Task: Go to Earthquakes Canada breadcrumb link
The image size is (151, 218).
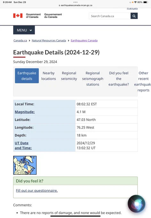Action: (x=84, y=40)
